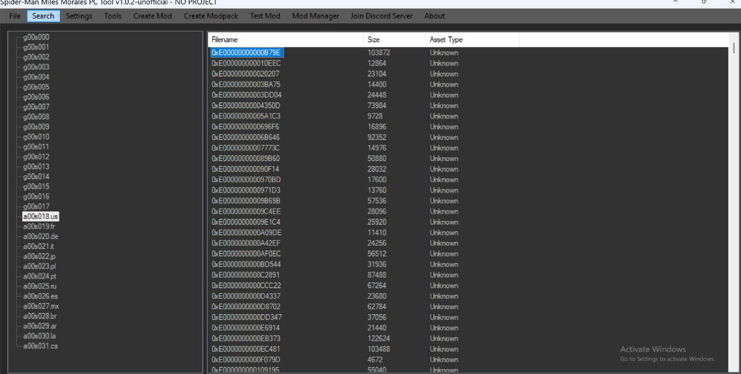Select archive g00s000 in the tree
The height and width of the screenshot is (374, 741).
click(36, 37)
